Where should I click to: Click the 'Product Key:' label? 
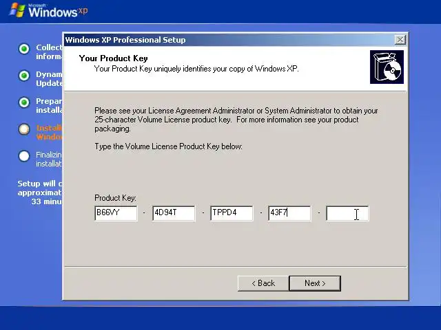(x=115, y=198)
